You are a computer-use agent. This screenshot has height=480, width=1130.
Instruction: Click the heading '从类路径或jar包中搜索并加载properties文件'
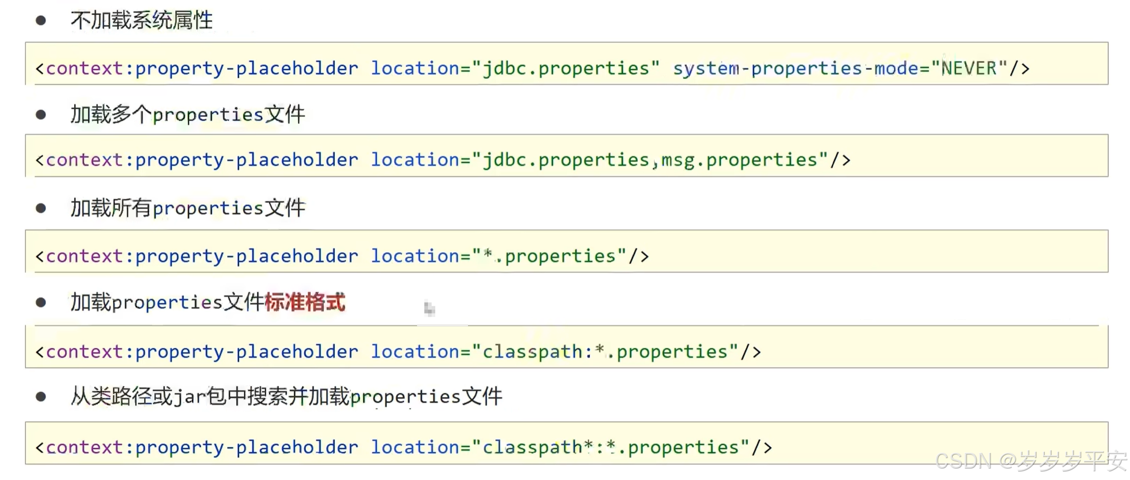tap(287, 396)
